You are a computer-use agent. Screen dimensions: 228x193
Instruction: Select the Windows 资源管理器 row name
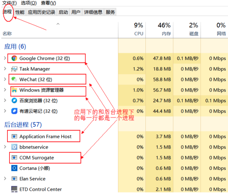[x=42, y=90]
